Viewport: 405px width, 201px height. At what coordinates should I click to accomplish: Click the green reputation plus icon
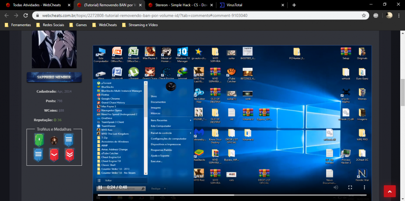pos(55,120)
